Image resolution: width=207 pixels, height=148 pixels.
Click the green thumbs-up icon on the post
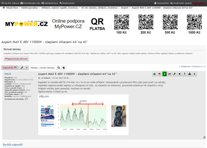[x=154, y=74]
